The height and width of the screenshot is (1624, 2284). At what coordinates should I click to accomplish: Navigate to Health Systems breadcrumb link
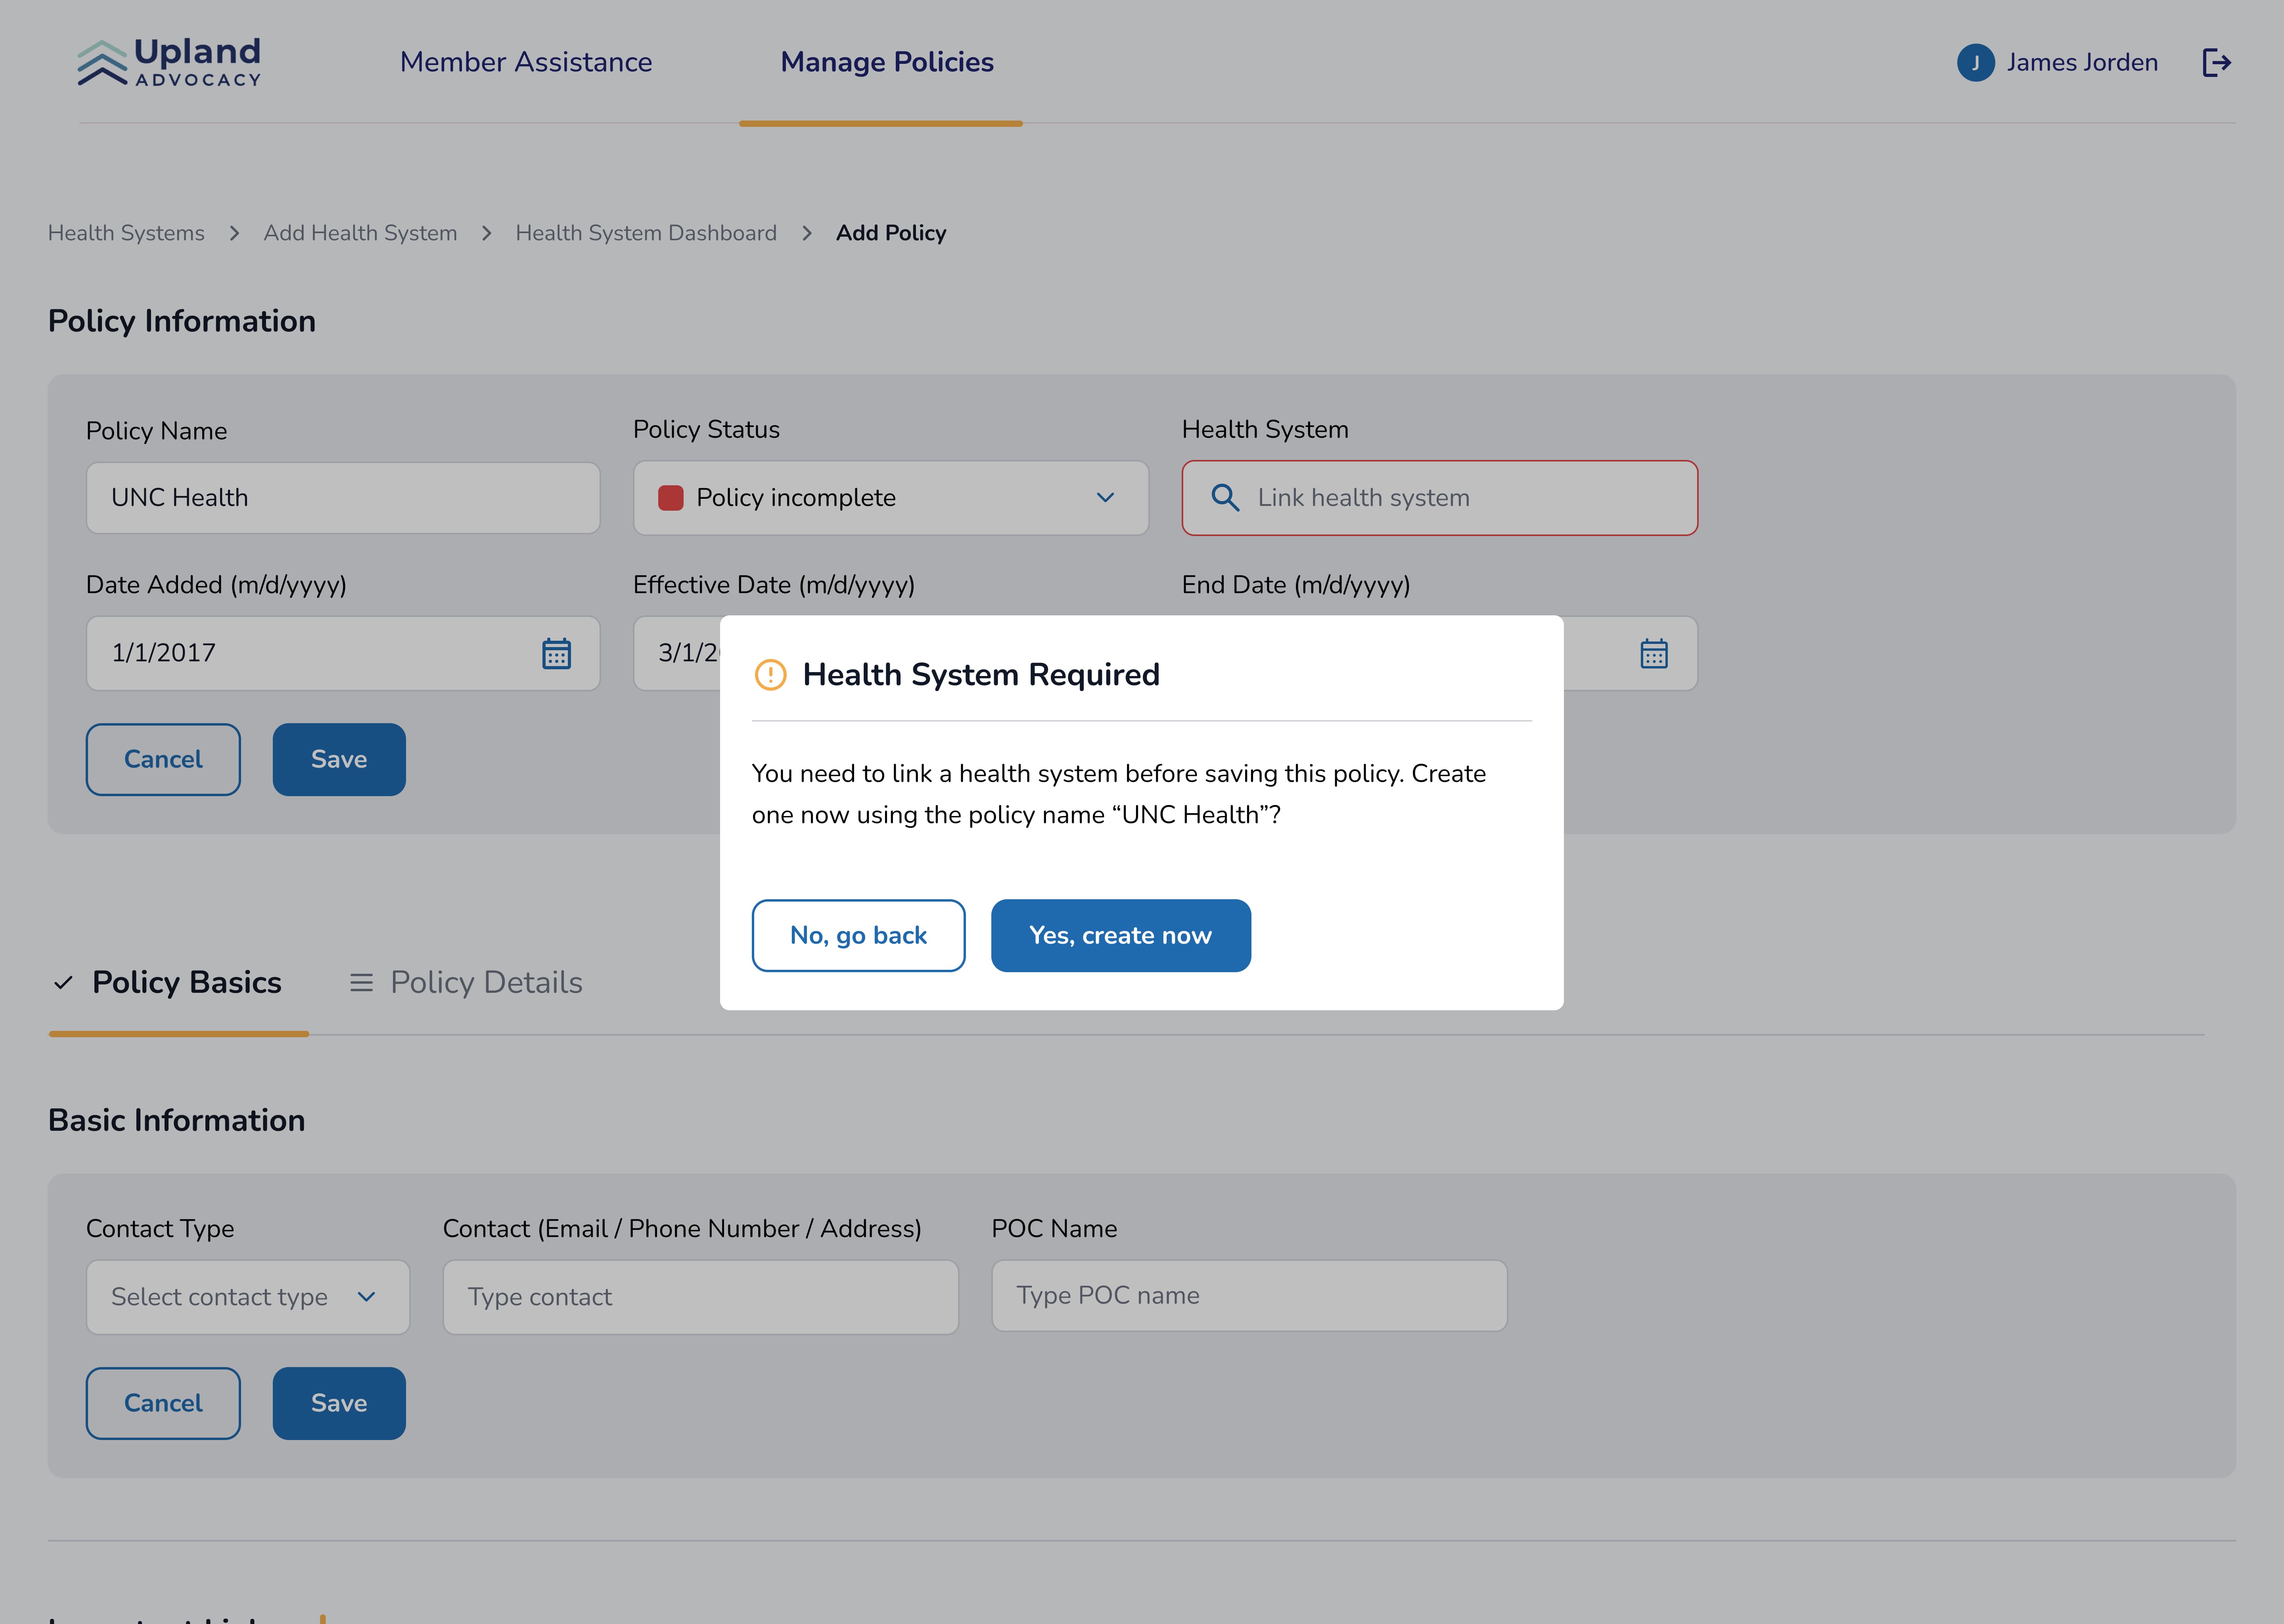126,233
